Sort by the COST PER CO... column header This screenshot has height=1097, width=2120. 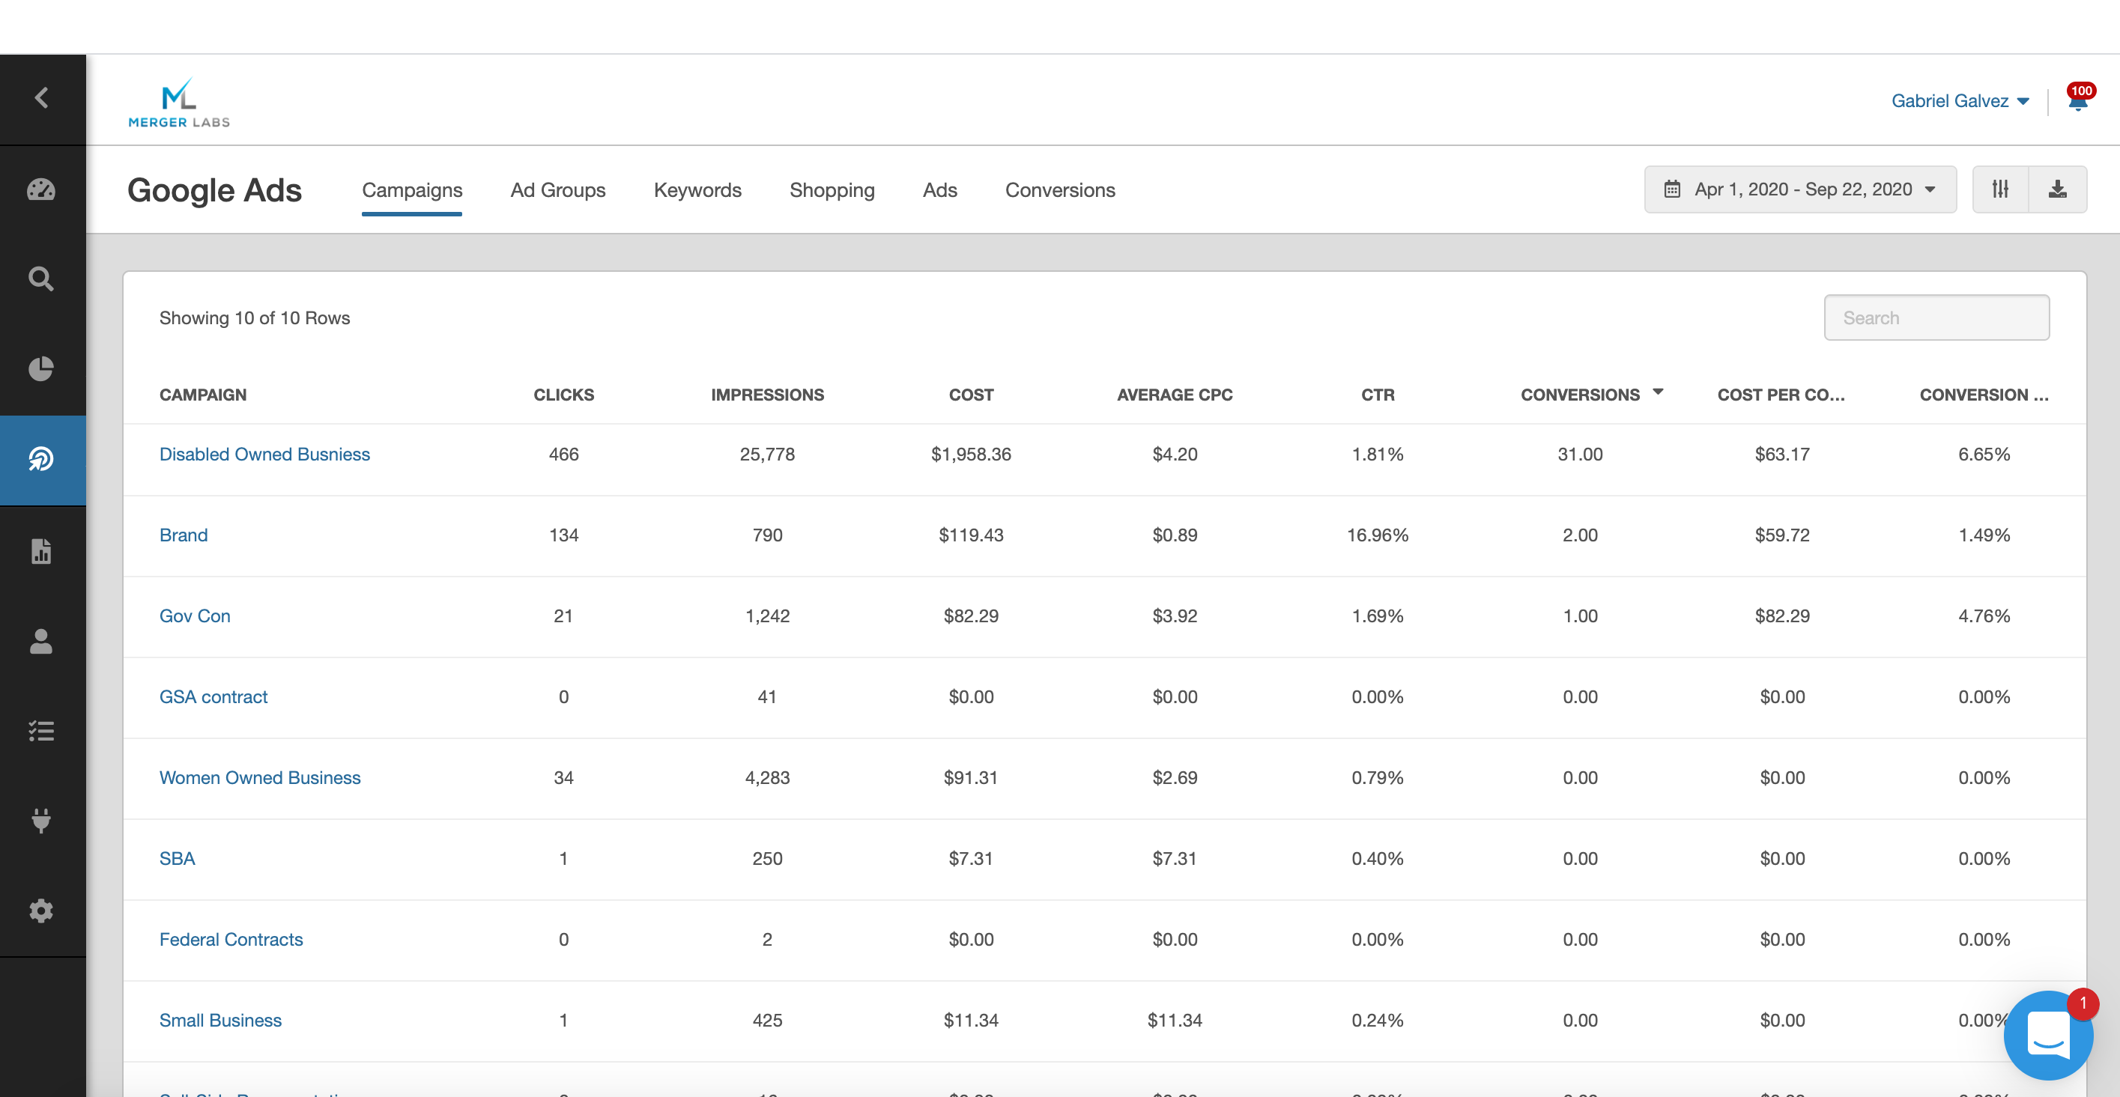point(1781,395)
